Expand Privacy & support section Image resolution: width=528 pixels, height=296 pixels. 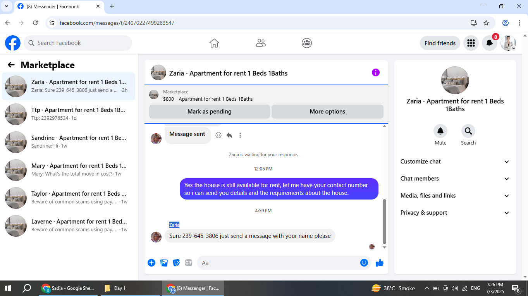tap(455, 213)
